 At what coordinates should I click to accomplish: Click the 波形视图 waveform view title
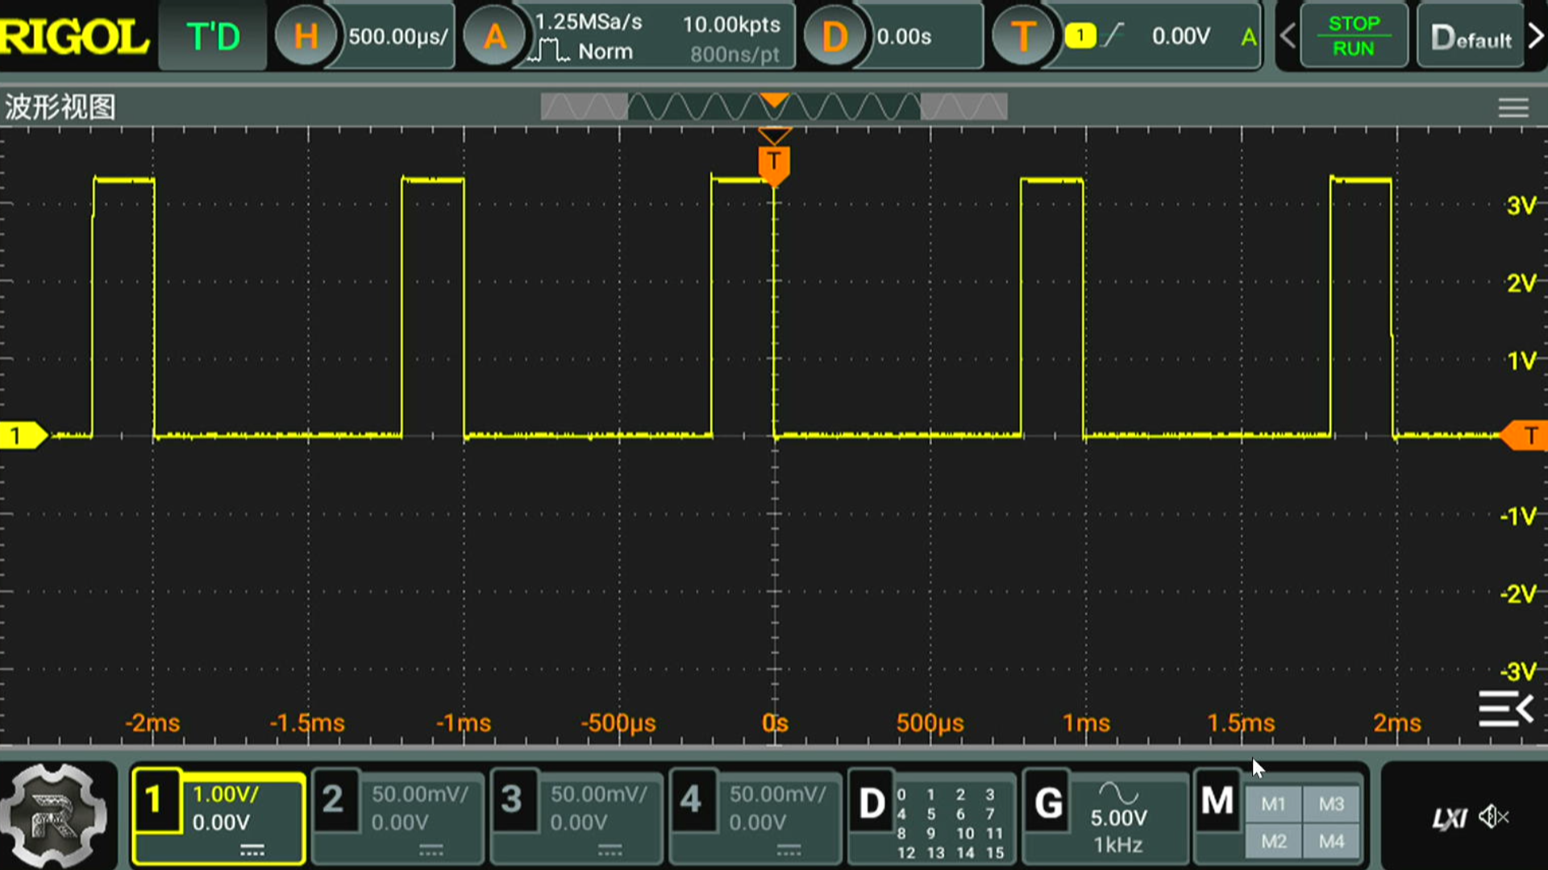tap(60, 106)
